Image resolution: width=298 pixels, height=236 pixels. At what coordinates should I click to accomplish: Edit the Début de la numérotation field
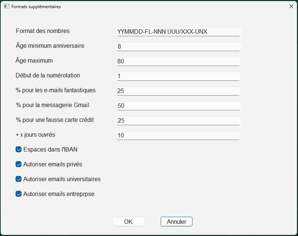[178, 76]
